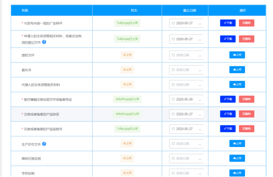Download 医疗器械注册证明文件
The image size is (273, 177).
click(228, 99)
